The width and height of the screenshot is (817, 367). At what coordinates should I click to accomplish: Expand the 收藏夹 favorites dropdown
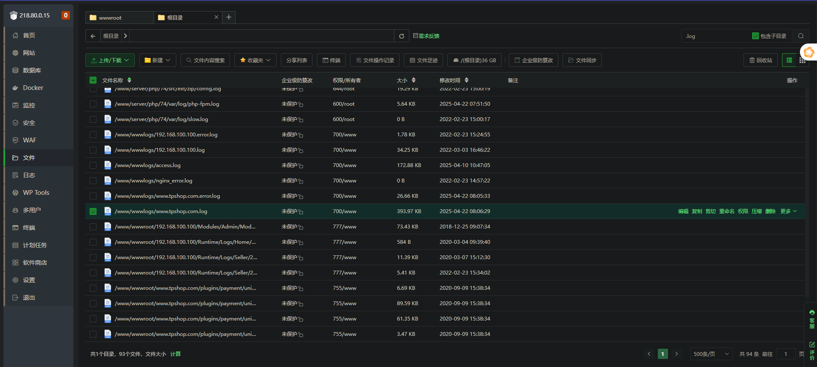pyautogui.click(x=255, y=60)
